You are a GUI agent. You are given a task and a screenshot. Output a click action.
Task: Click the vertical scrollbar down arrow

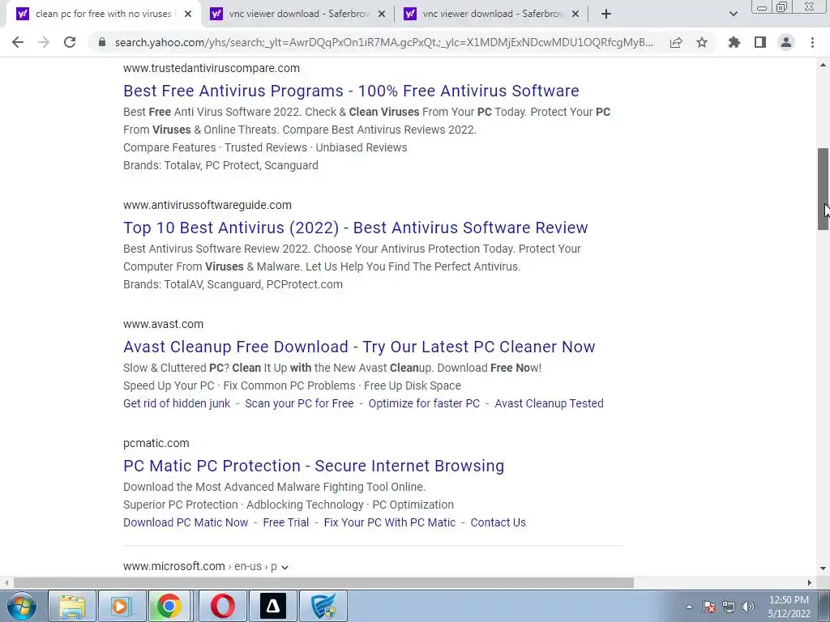tap(824, 569)
